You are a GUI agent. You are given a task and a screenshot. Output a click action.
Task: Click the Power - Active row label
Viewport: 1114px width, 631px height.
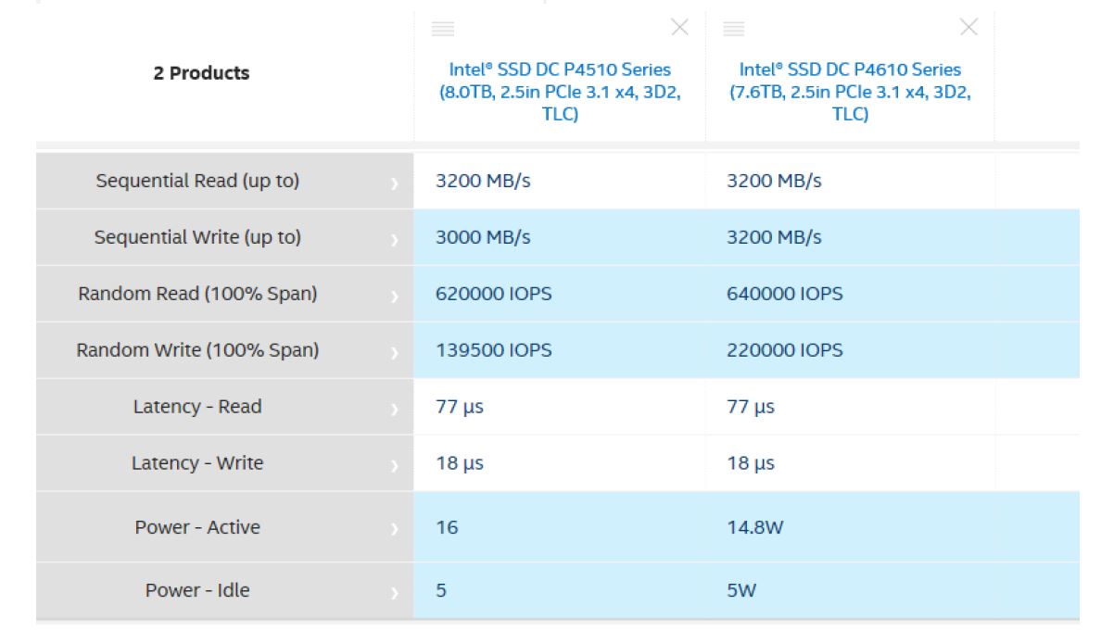pos(197,527)
